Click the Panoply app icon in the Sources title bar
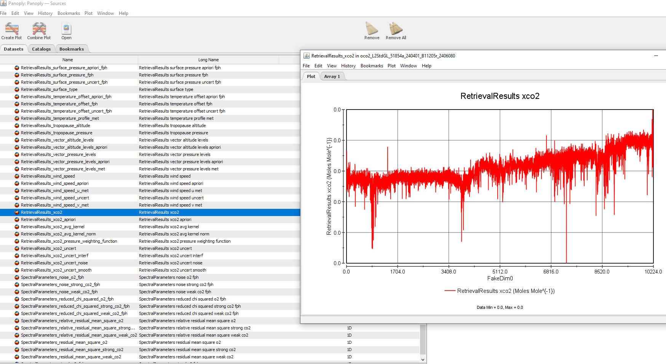The width and height of the screenshot is (666, 364). 3,3
